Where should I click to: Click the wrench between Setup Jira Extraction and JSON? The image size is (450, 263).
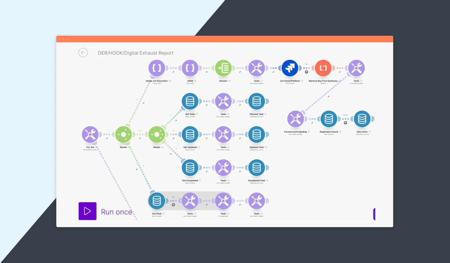174,72
